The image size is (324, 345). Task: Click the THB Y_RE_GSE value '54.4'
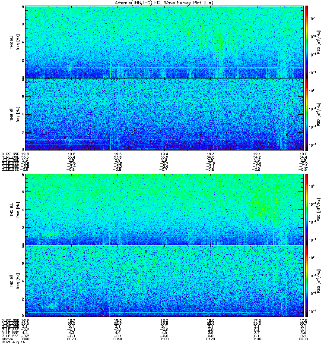(303, 157)
